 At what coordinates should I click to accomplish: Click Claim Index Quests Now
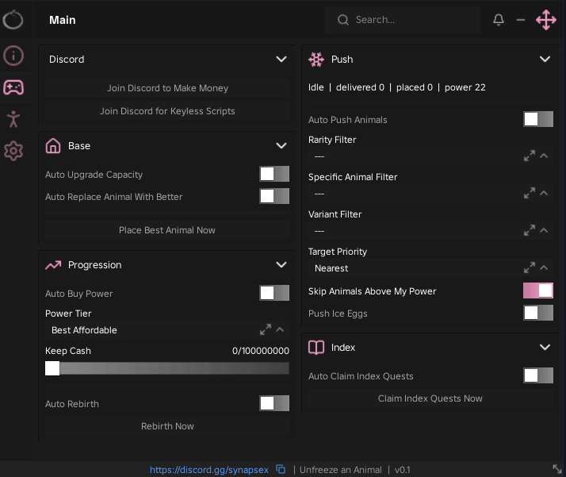coord(430,398)
